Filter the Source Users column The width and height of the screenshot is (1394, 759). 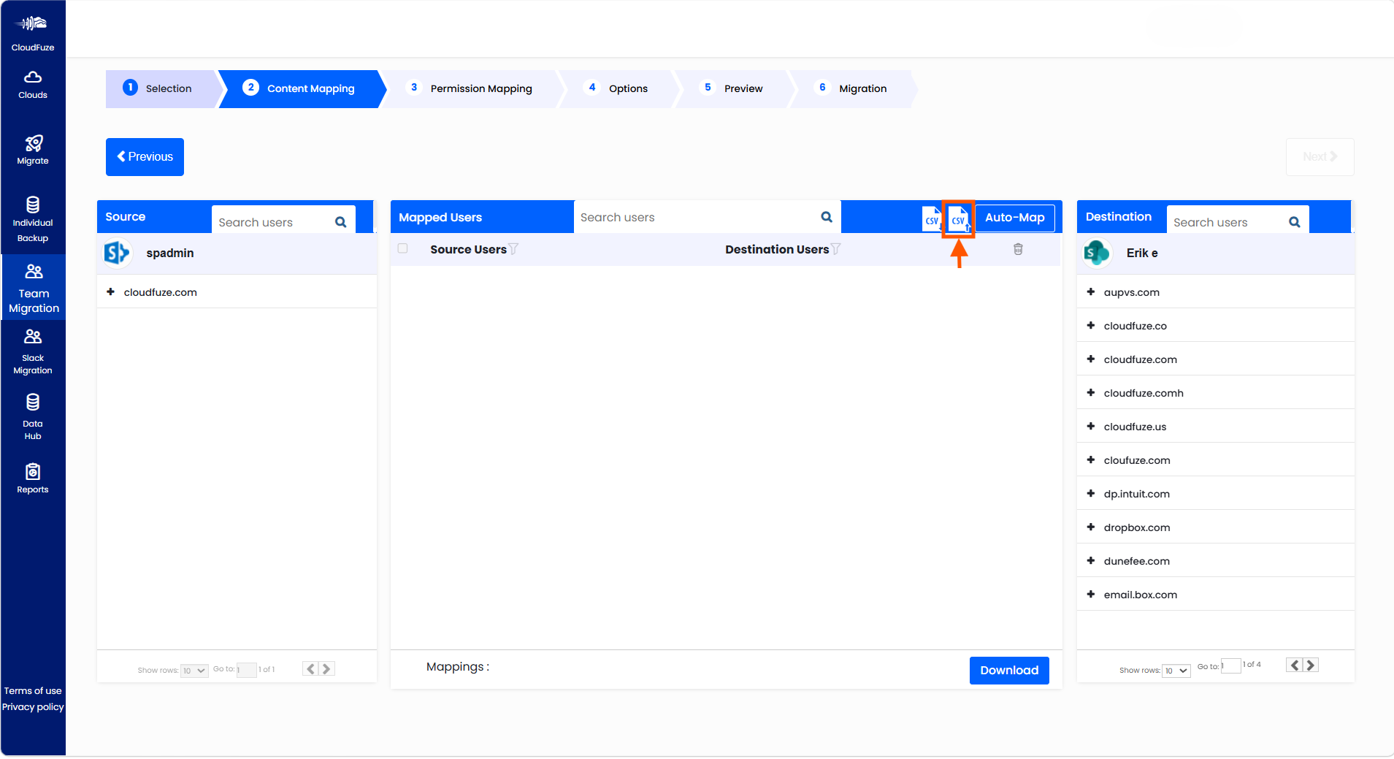513,249
